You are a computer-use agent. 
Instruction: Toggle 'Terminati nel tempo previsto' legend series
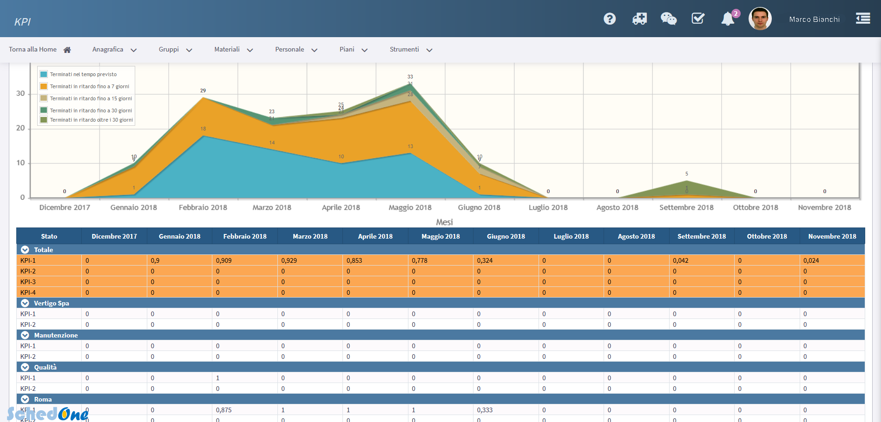point(83,74)
